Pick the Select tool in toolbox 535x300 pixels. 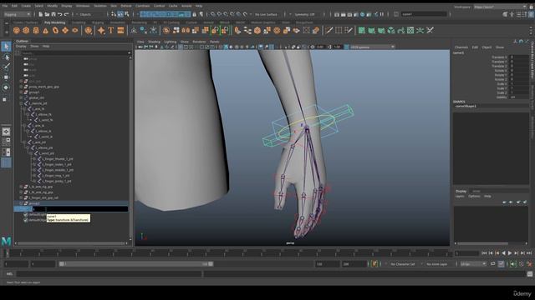(x=6, y=47)
